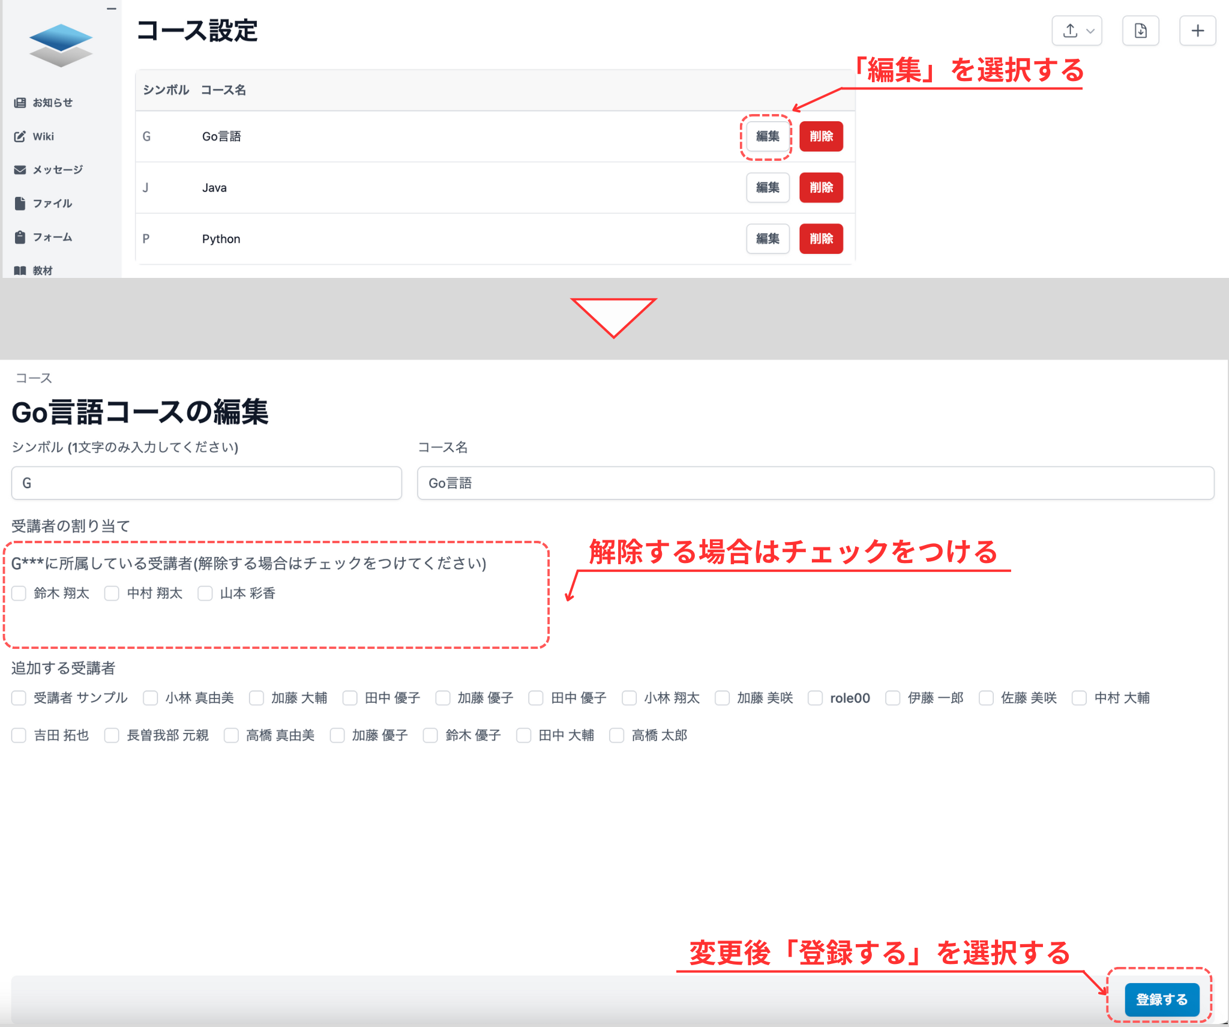Open the 教材 section in the sidebar

click(46, 271)
